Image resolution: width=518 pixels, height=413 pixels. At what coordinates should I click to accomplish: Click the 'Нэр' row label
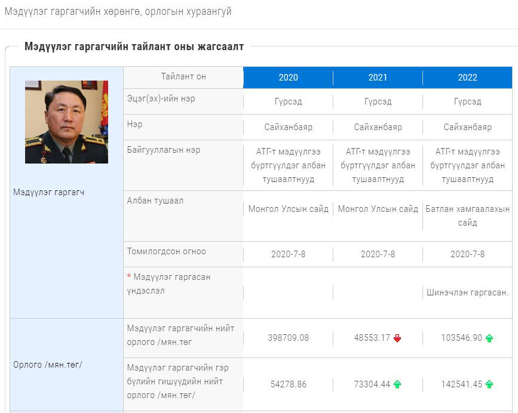(135, 124)
